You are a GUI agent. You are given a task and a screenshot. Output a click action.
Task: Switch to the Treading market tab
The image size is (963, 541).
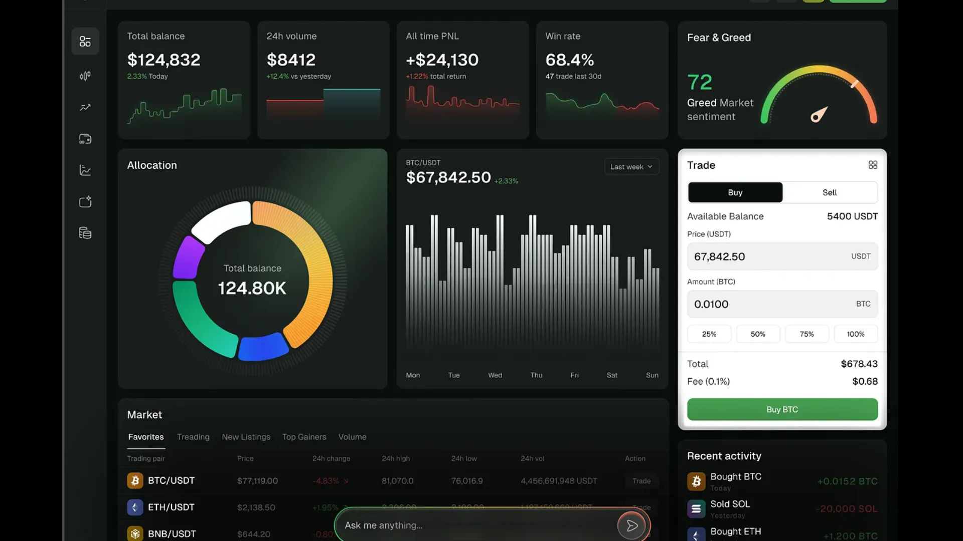tap(193, 437)
